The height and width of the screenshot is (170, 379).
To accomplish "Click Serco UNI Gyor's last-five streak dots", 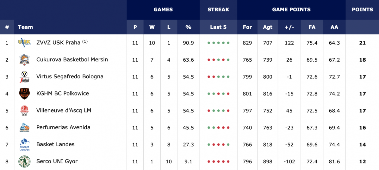I will (218, 161).
